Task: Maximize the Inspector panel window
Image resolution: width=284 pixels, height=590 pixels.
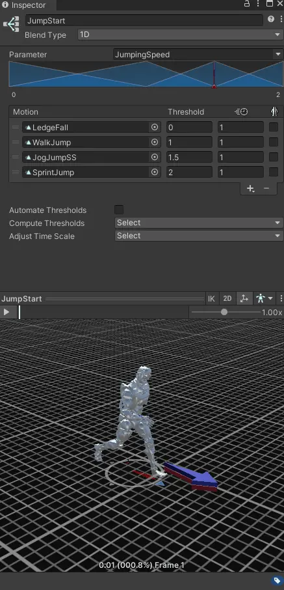Action: (270, 4)
